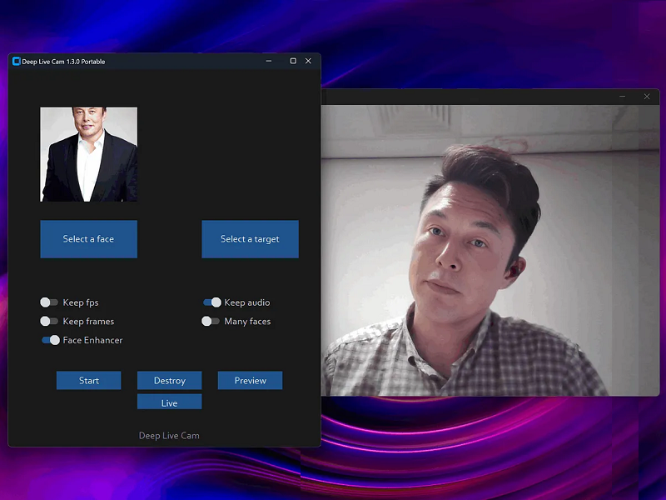Click the Start button
666x500 pixels.
(89, 381)
